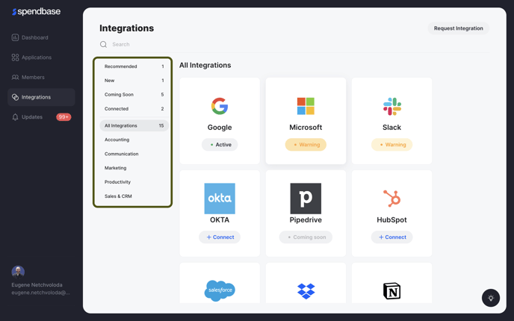Click the Members people icon

(x=15, y=78)
